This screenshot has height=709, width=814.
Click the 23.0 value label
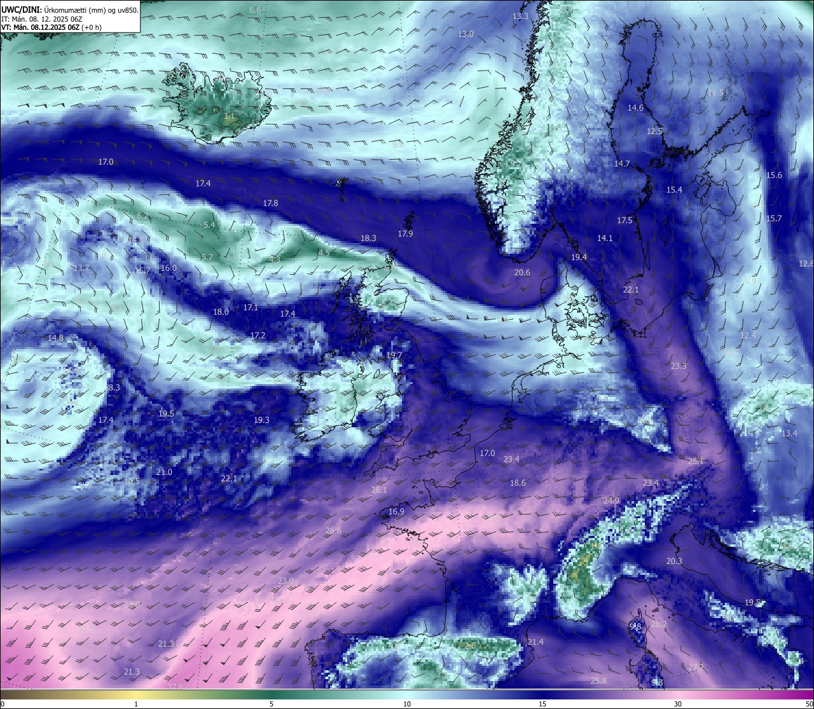pos(286,581)
